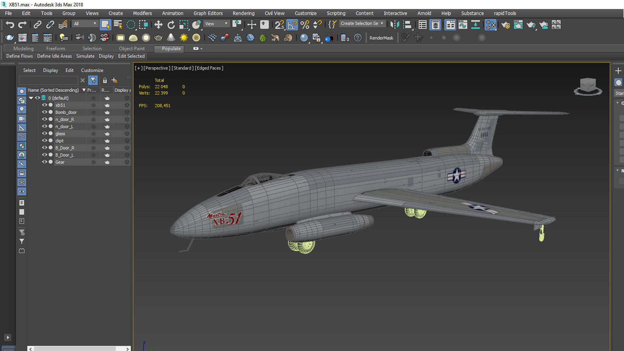624x351 pixels.
Task: Click the Cone primitive icon
Action: pyautogui.click(x=171, y=38)
